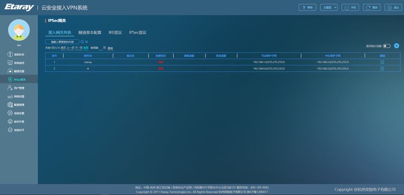The width and height of the screenshot is (404, 195).
Task: Expand the 主题蓝 theme dropdown
Action: click(x=329, y=8)
